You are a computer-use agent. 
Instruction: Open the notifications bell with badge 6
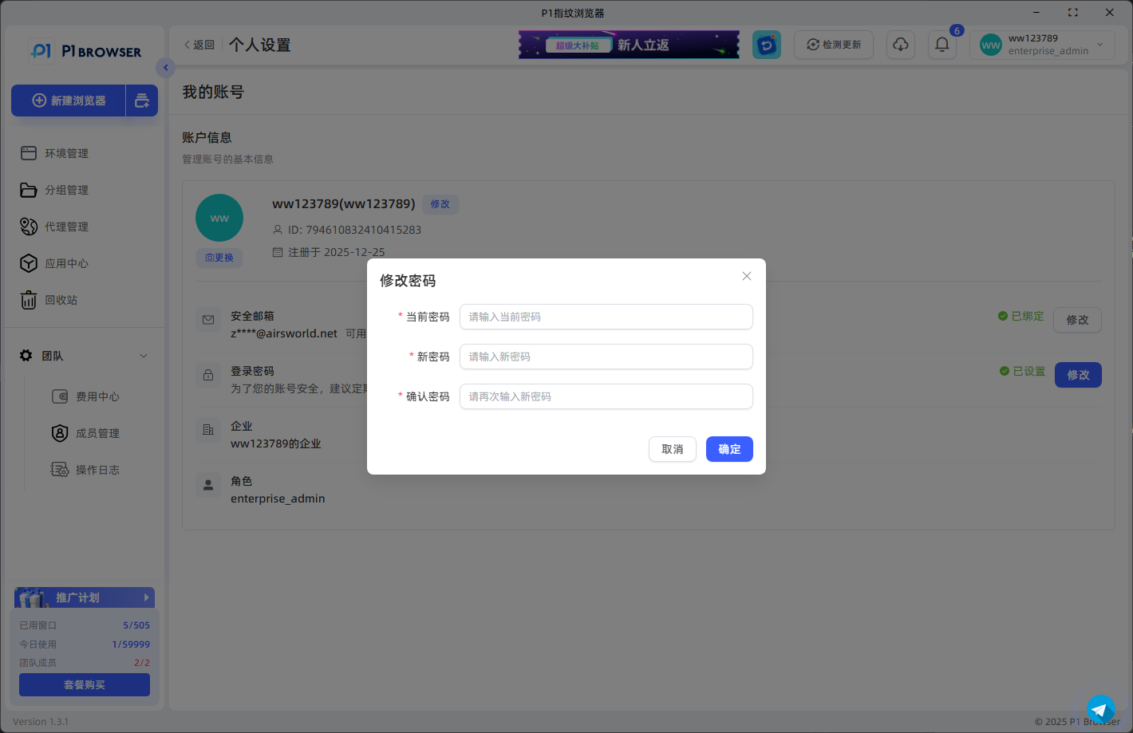(942, 45)
